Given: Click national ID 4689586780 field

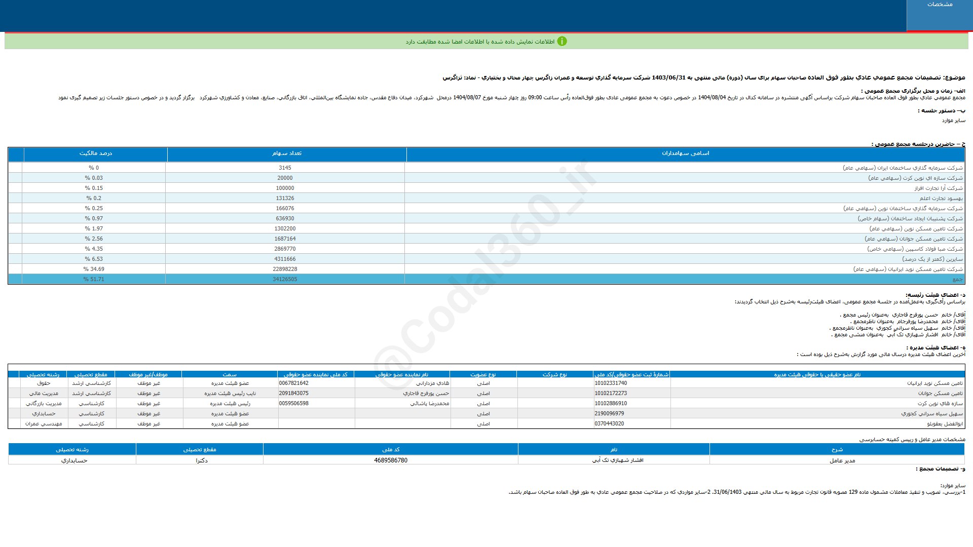Looking at the screenshot, I should click(390, 460).
